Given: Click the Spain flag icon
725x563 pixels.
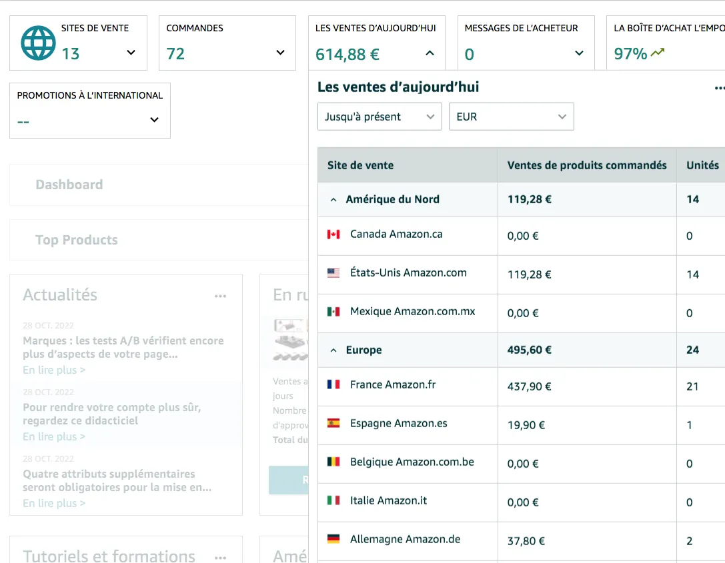Looking at the screenshot, I should pos(333,423).
